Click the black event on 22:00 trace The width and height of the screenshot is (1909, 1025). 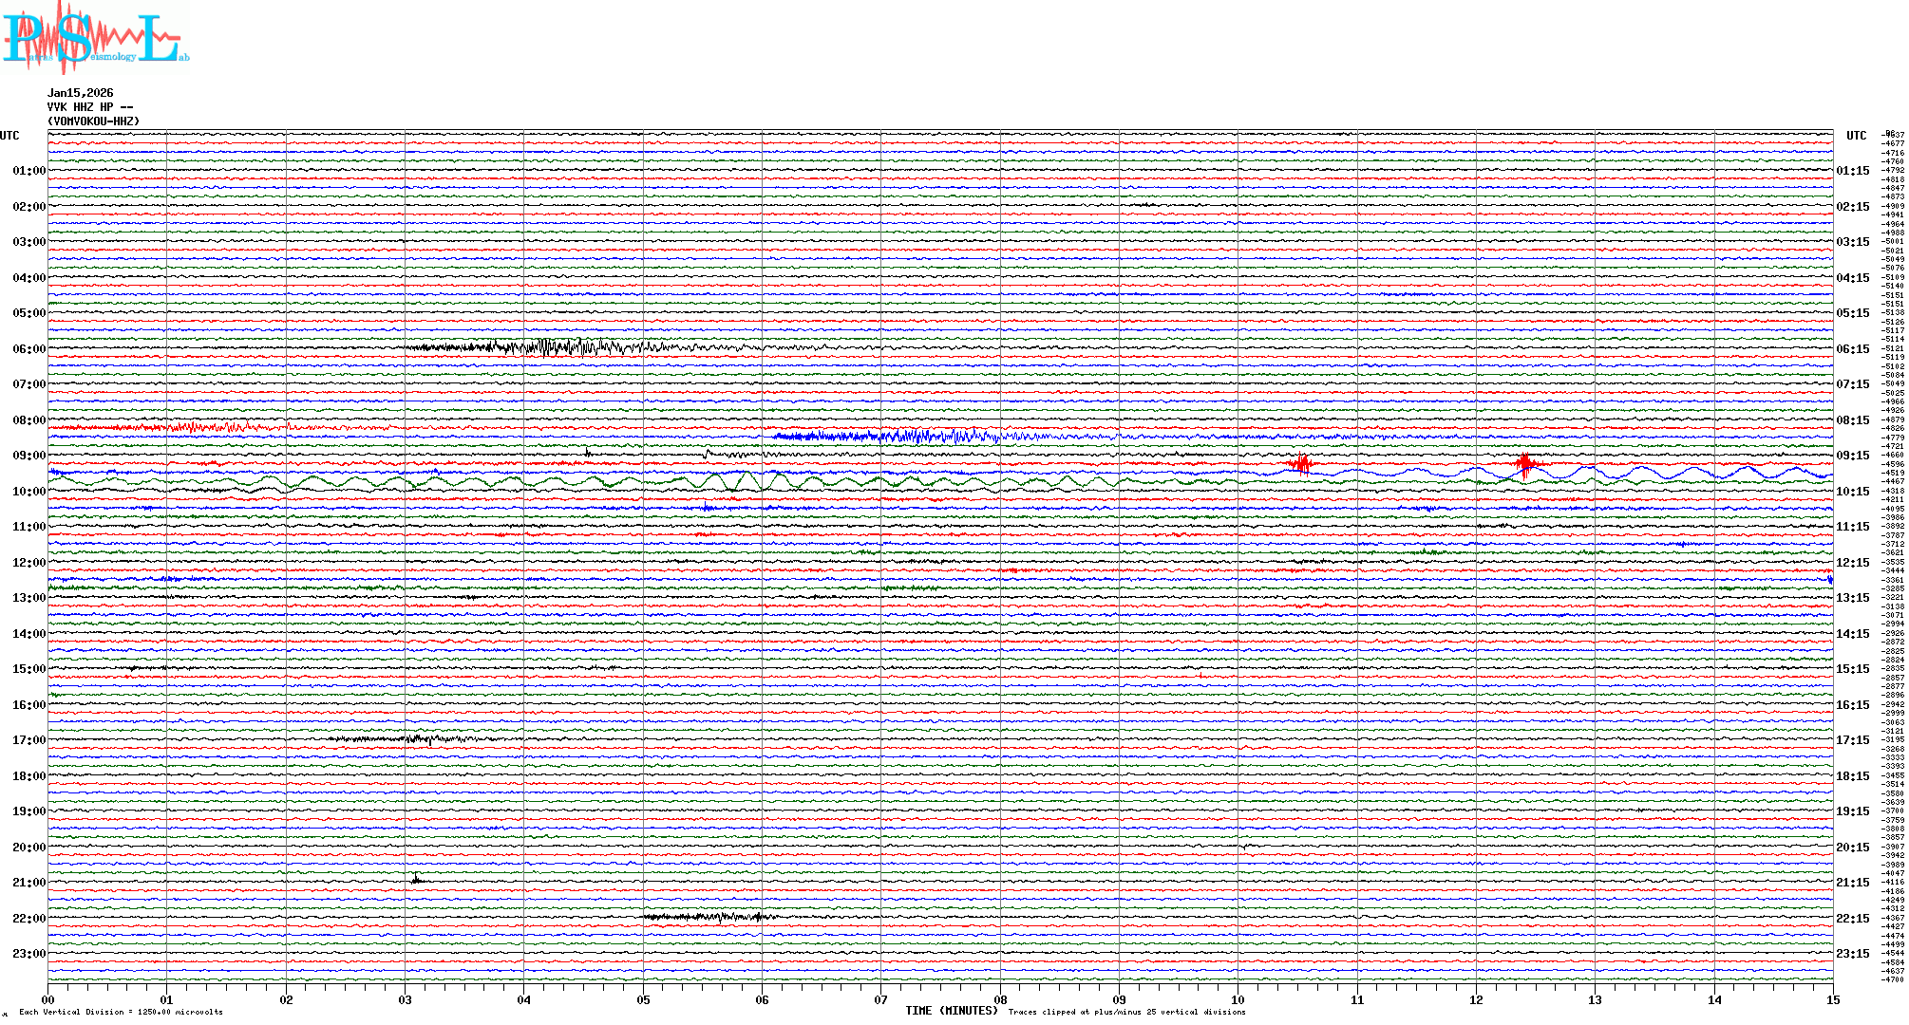click(708, 917)
